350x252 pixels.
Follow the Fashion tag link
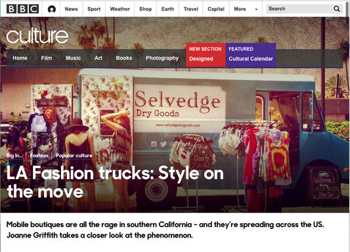point(39,156)
